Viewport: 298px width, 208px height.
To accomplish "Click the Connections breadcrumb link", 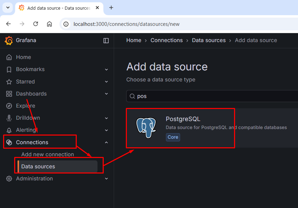I will pyautogui.click(x=167, y=40).
